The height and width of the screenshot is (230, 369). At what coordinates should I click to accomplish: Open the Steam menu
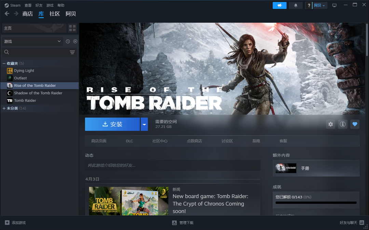point(15,5)
